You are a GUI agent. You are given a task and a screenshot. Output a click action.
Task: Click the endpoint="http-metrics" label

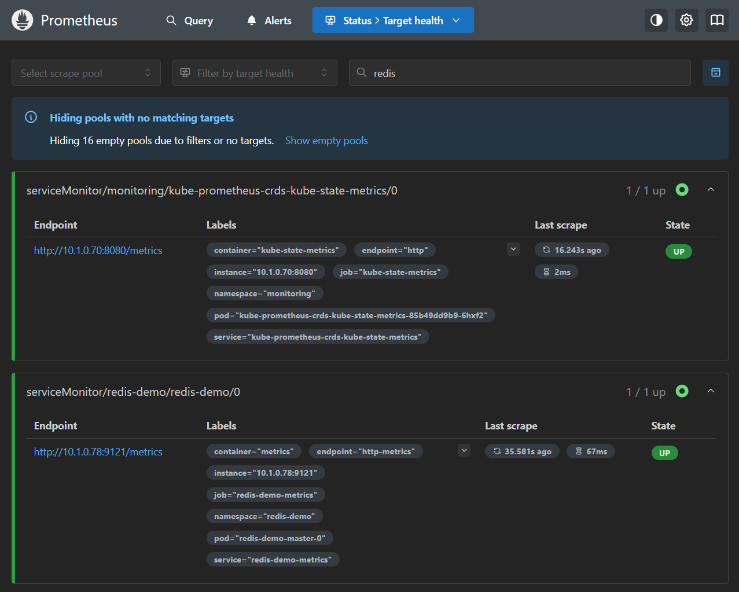(366, 451)
